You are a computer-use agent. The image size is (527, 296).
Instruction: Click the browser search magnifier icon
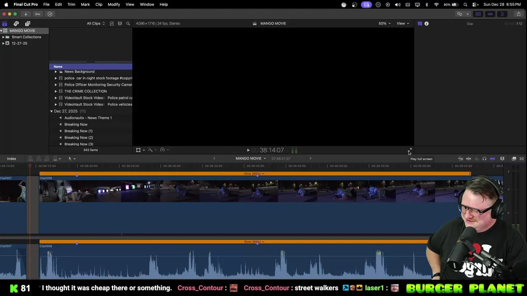coord(128,23)
